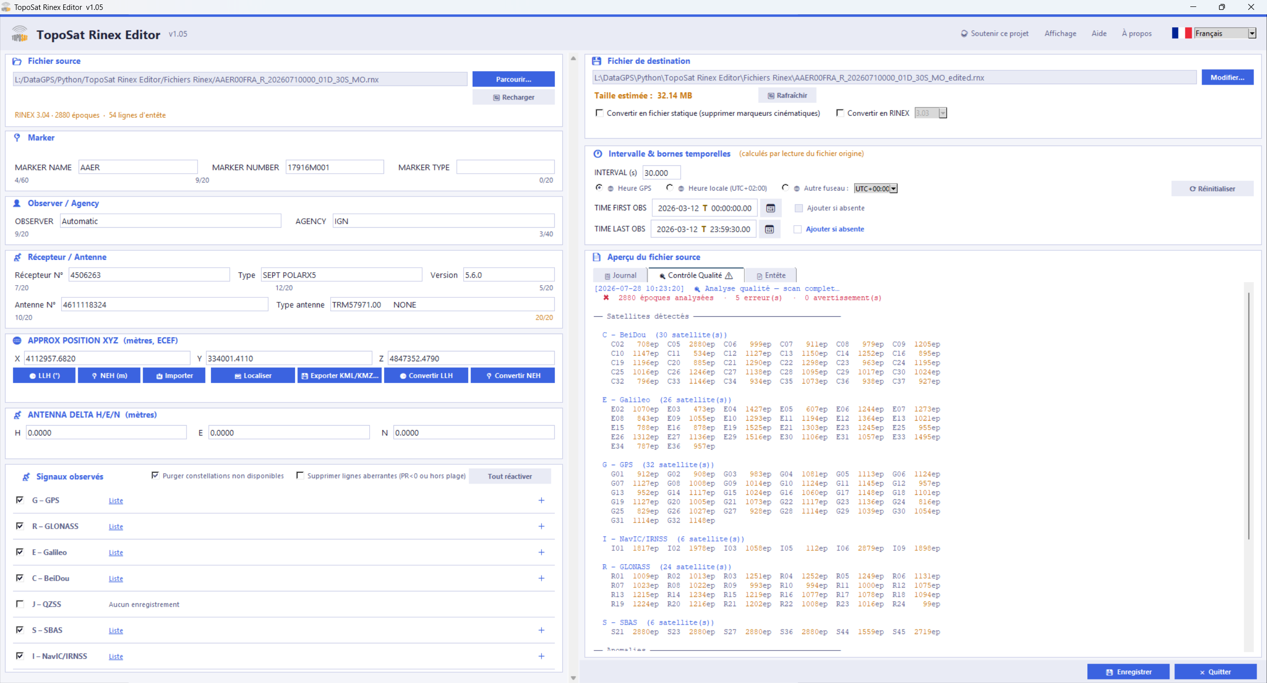Click the Convertir NEH button

[513, 376]
